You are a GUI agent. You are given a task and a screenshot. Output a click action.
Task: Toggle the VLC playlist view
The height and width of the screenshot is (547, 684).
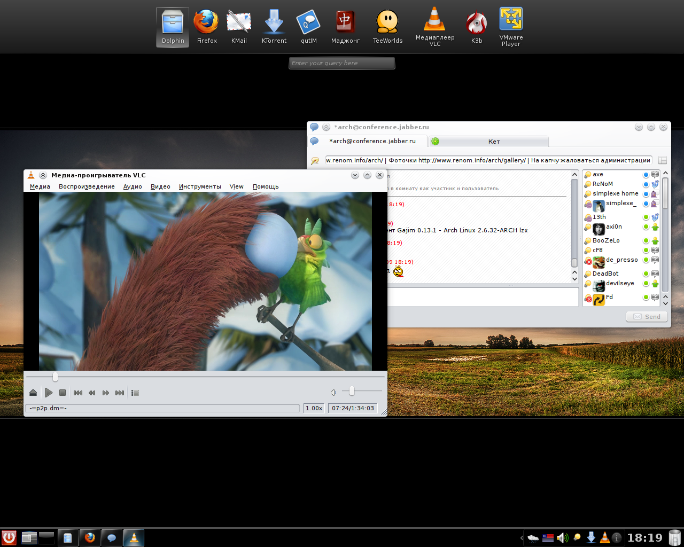(135, 393)
